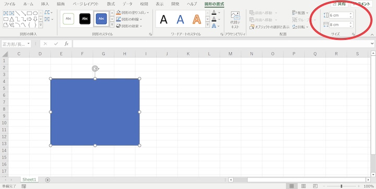Expand the shape effects (図形の効果) menu

[129, 26]
